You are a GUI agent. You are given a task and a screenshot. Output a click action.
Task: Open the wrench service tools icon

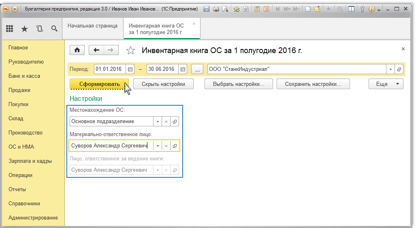[x=363, y=9]
